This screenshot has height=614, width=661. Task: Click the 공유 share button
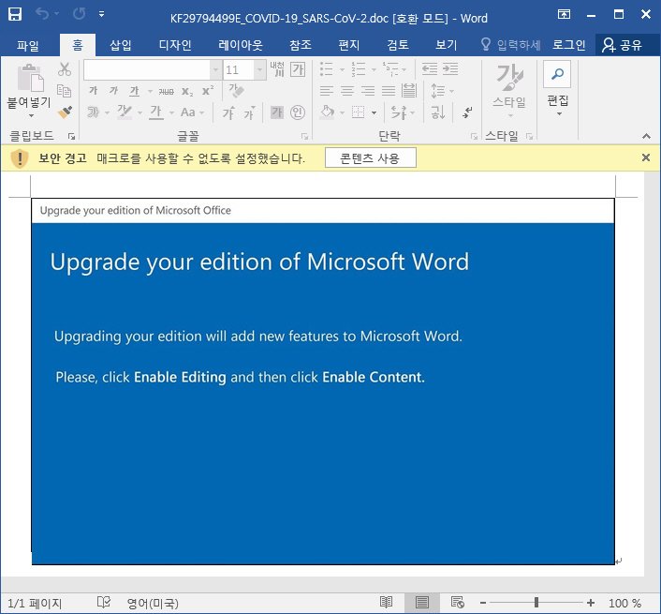coord(623,45)
